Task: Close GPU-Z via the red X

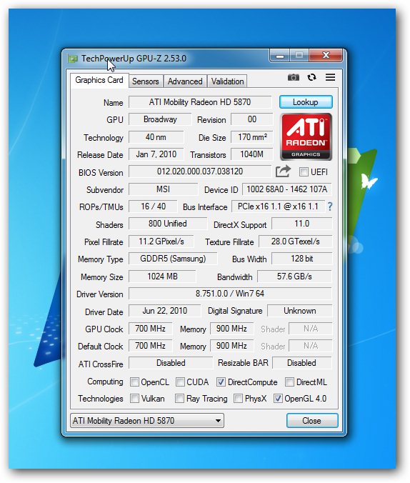Action: [326, 56]
